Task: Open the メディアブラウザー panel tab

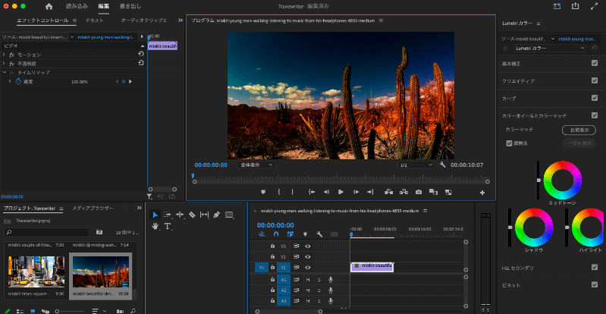Action: pyautogui.click(x=93, y=208)
